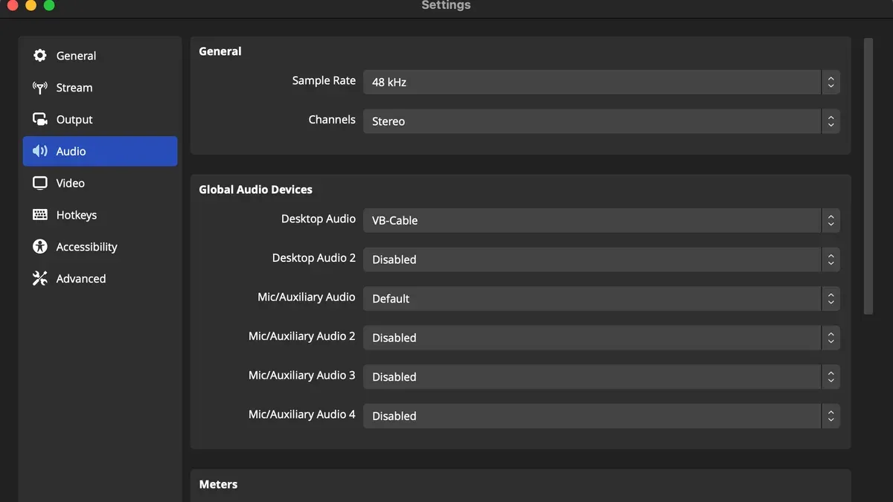Click the Meters section heading

coord(218,484)
